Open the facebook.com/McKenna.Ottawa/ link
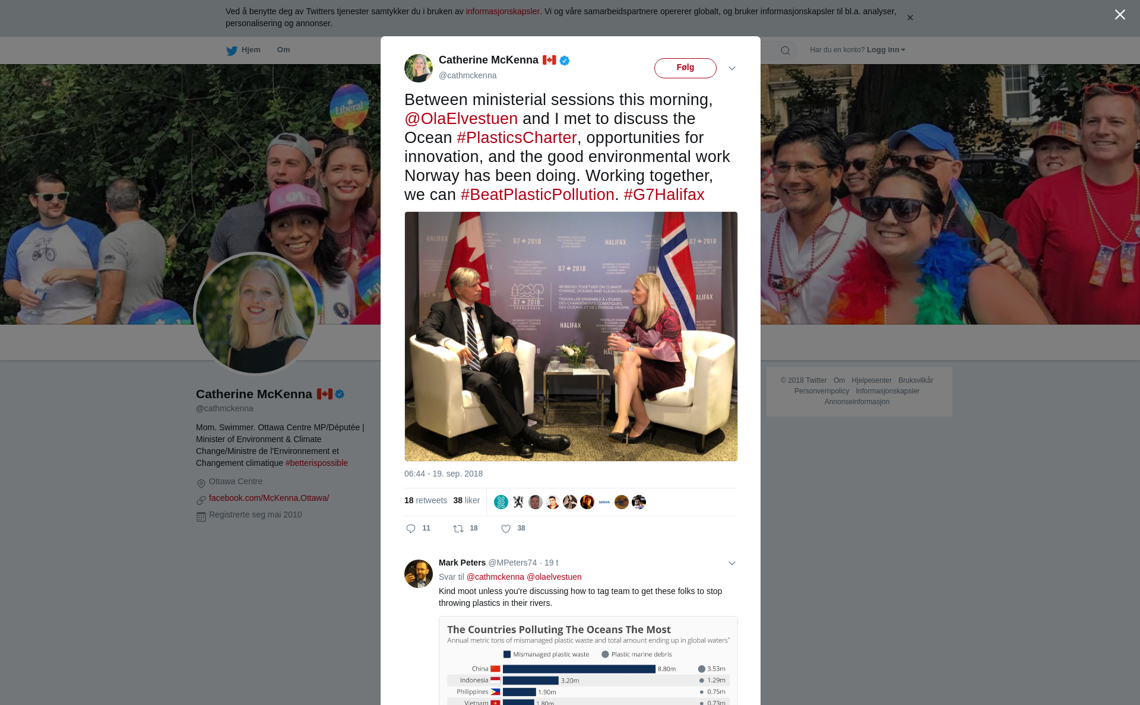 [269, 498]
